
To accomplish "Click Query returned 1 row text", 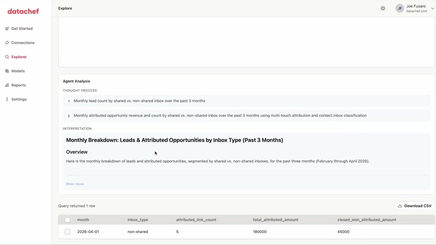I will click(77, 206).
